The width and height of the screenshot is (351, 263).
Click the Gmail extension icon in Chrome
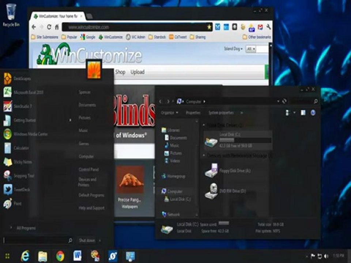pyautogui.click(x=260, y=27)
